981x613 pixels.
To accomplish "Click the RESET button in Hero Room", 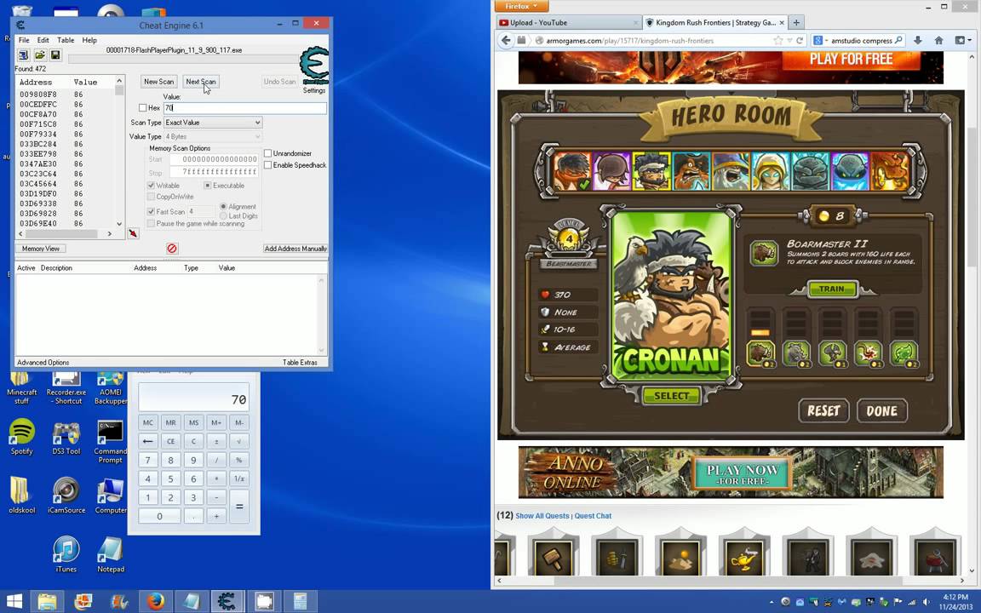I will [x=823, y=411].
